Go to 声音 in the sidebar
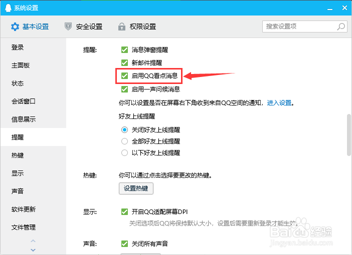 (33, 191)
